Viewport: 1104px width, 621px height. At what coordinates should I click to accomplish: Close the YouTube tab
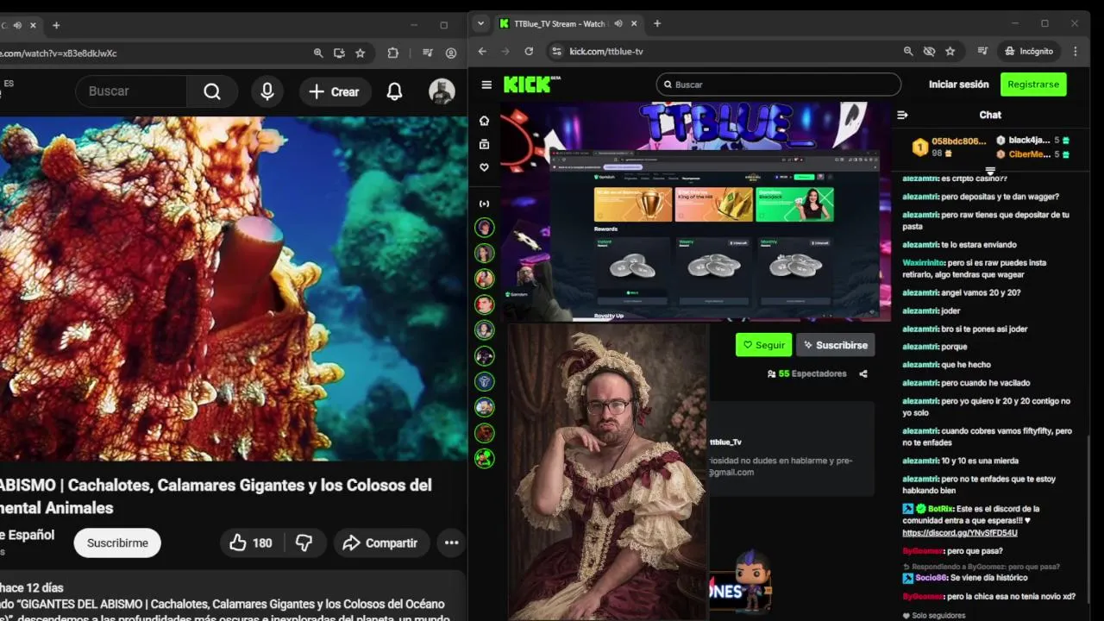34,25
